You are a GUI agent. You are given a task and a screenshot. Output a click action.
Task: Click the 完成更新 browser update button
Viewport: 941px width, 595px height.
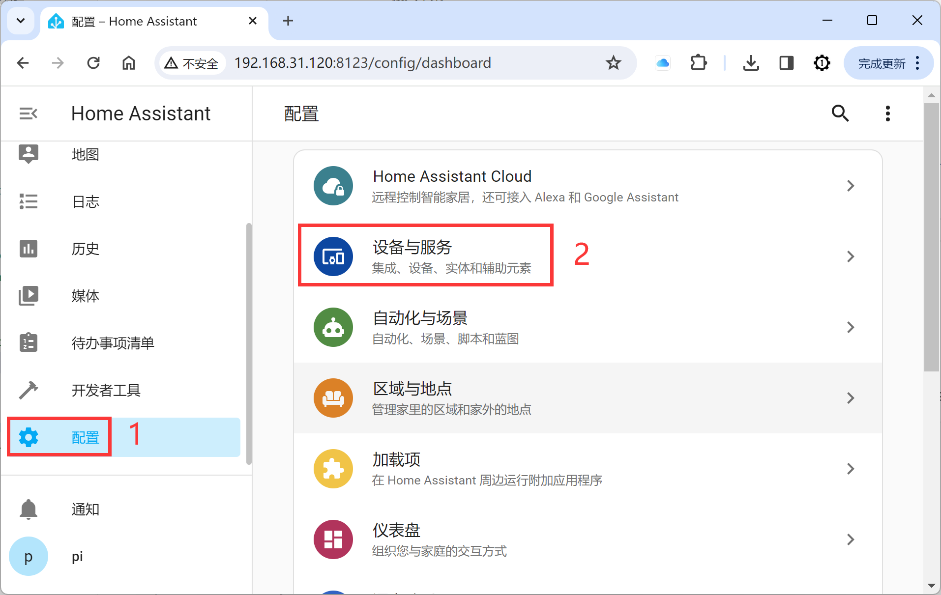coord(888,63)
